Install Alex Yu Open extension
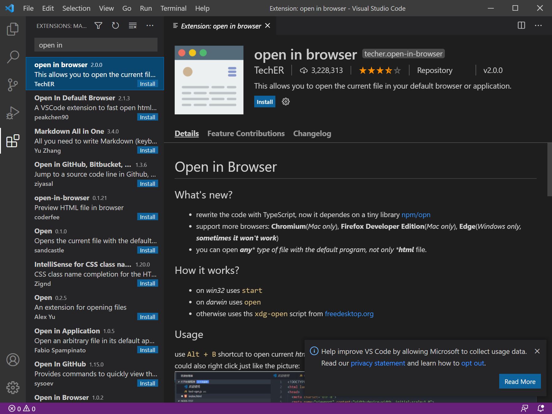Screen dimensions: 552x414 click(x=147, y=317)
